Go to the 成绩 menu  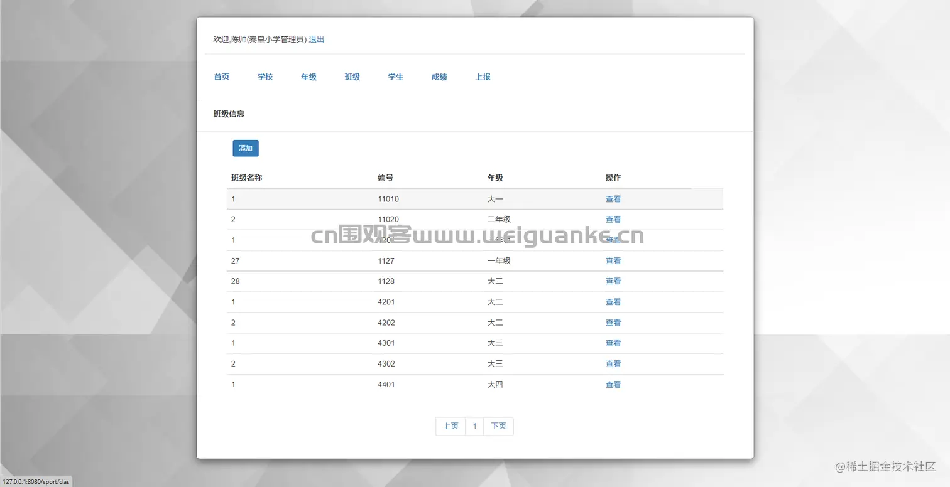click(x=439, y=77)
